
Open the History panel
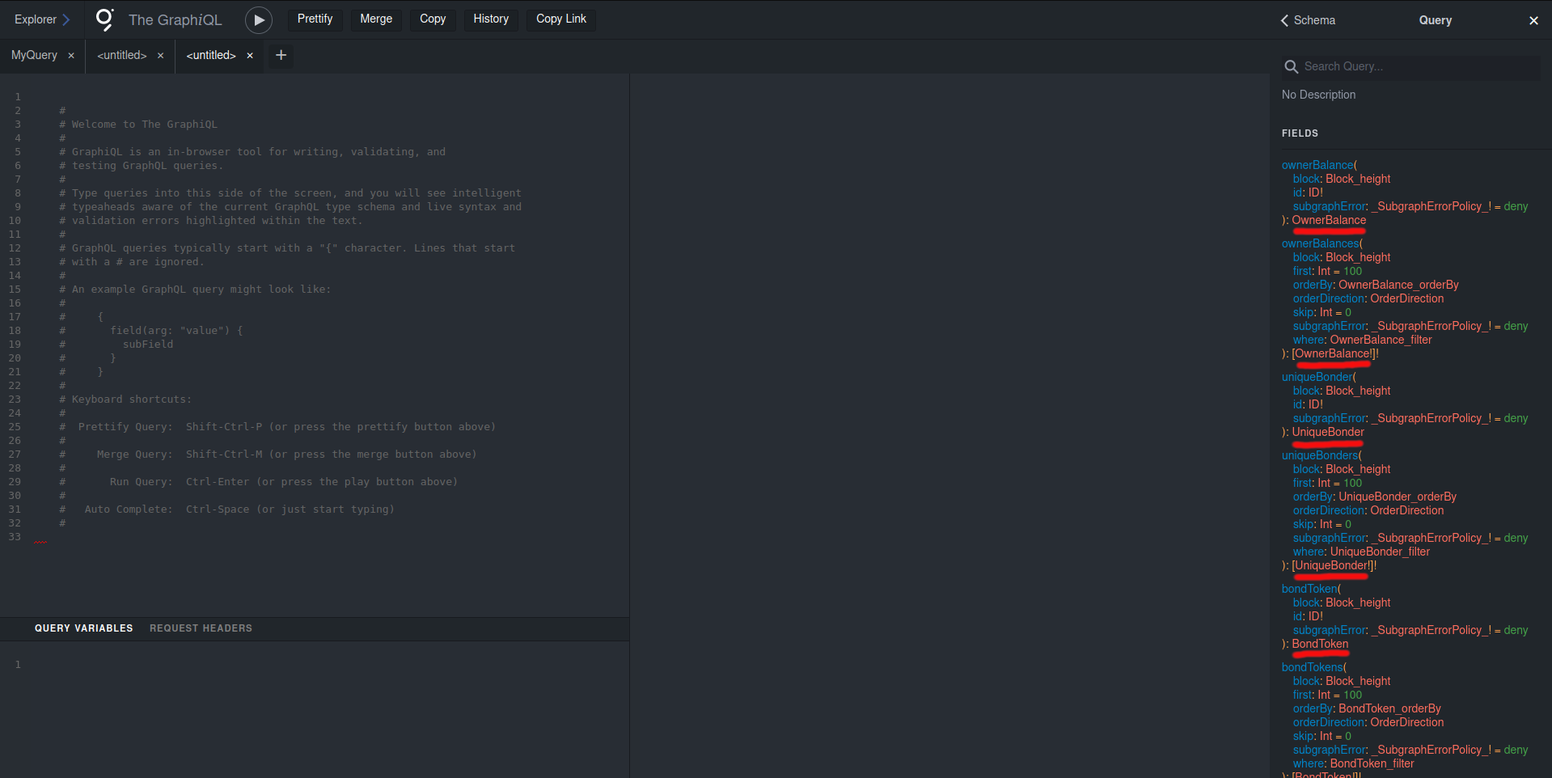click(491, 19)
